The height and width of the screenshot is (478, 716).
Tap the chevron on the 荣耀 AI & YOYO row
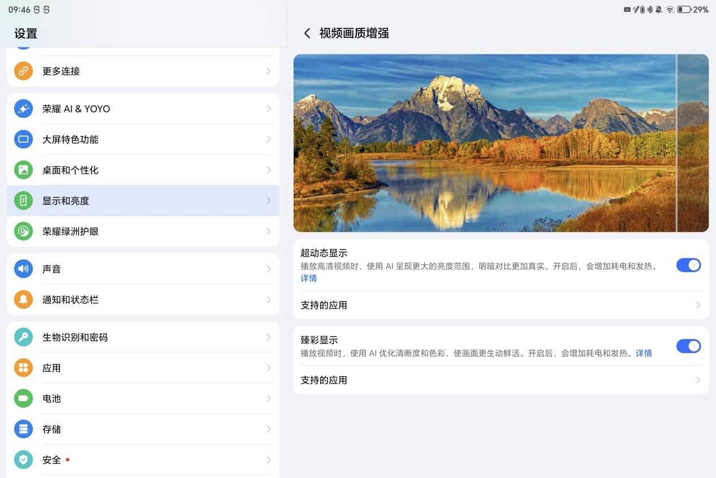269,109
